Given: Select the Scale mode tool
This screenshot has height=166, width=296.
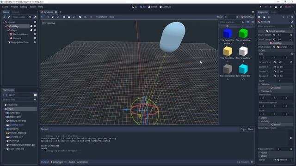Looking at the screenshot, I should coord(58,17).
